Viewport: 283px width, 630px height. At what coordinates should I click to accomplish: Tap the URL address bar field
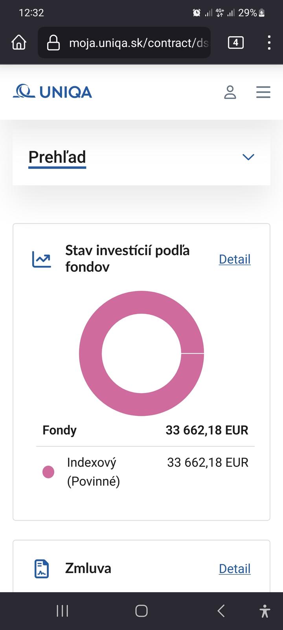pyautogui.click(x=138, y=43)
